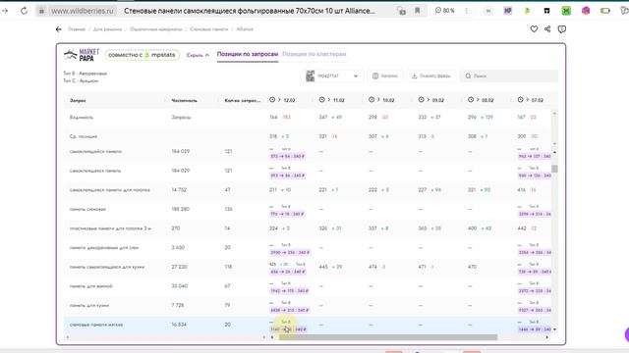Viewport: 629px width, 353px height.
Task: Click the clock icon in the 10.02 column
Action: pyautogui.click(x=372, y=100)
